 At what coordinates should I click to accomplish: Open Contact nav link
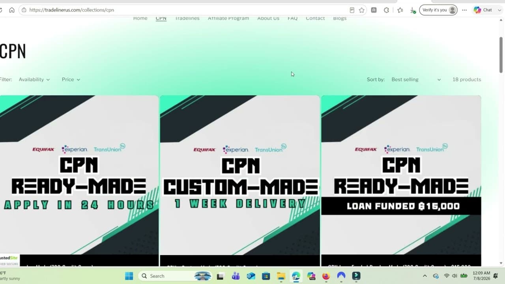pos(315,18)
